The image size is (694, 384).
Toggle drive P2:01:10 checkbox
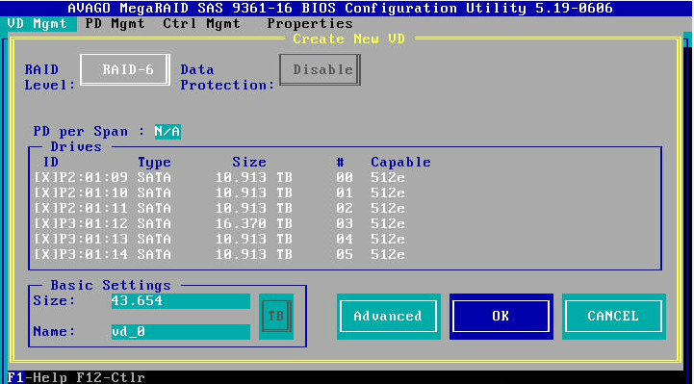click(46, 193)
